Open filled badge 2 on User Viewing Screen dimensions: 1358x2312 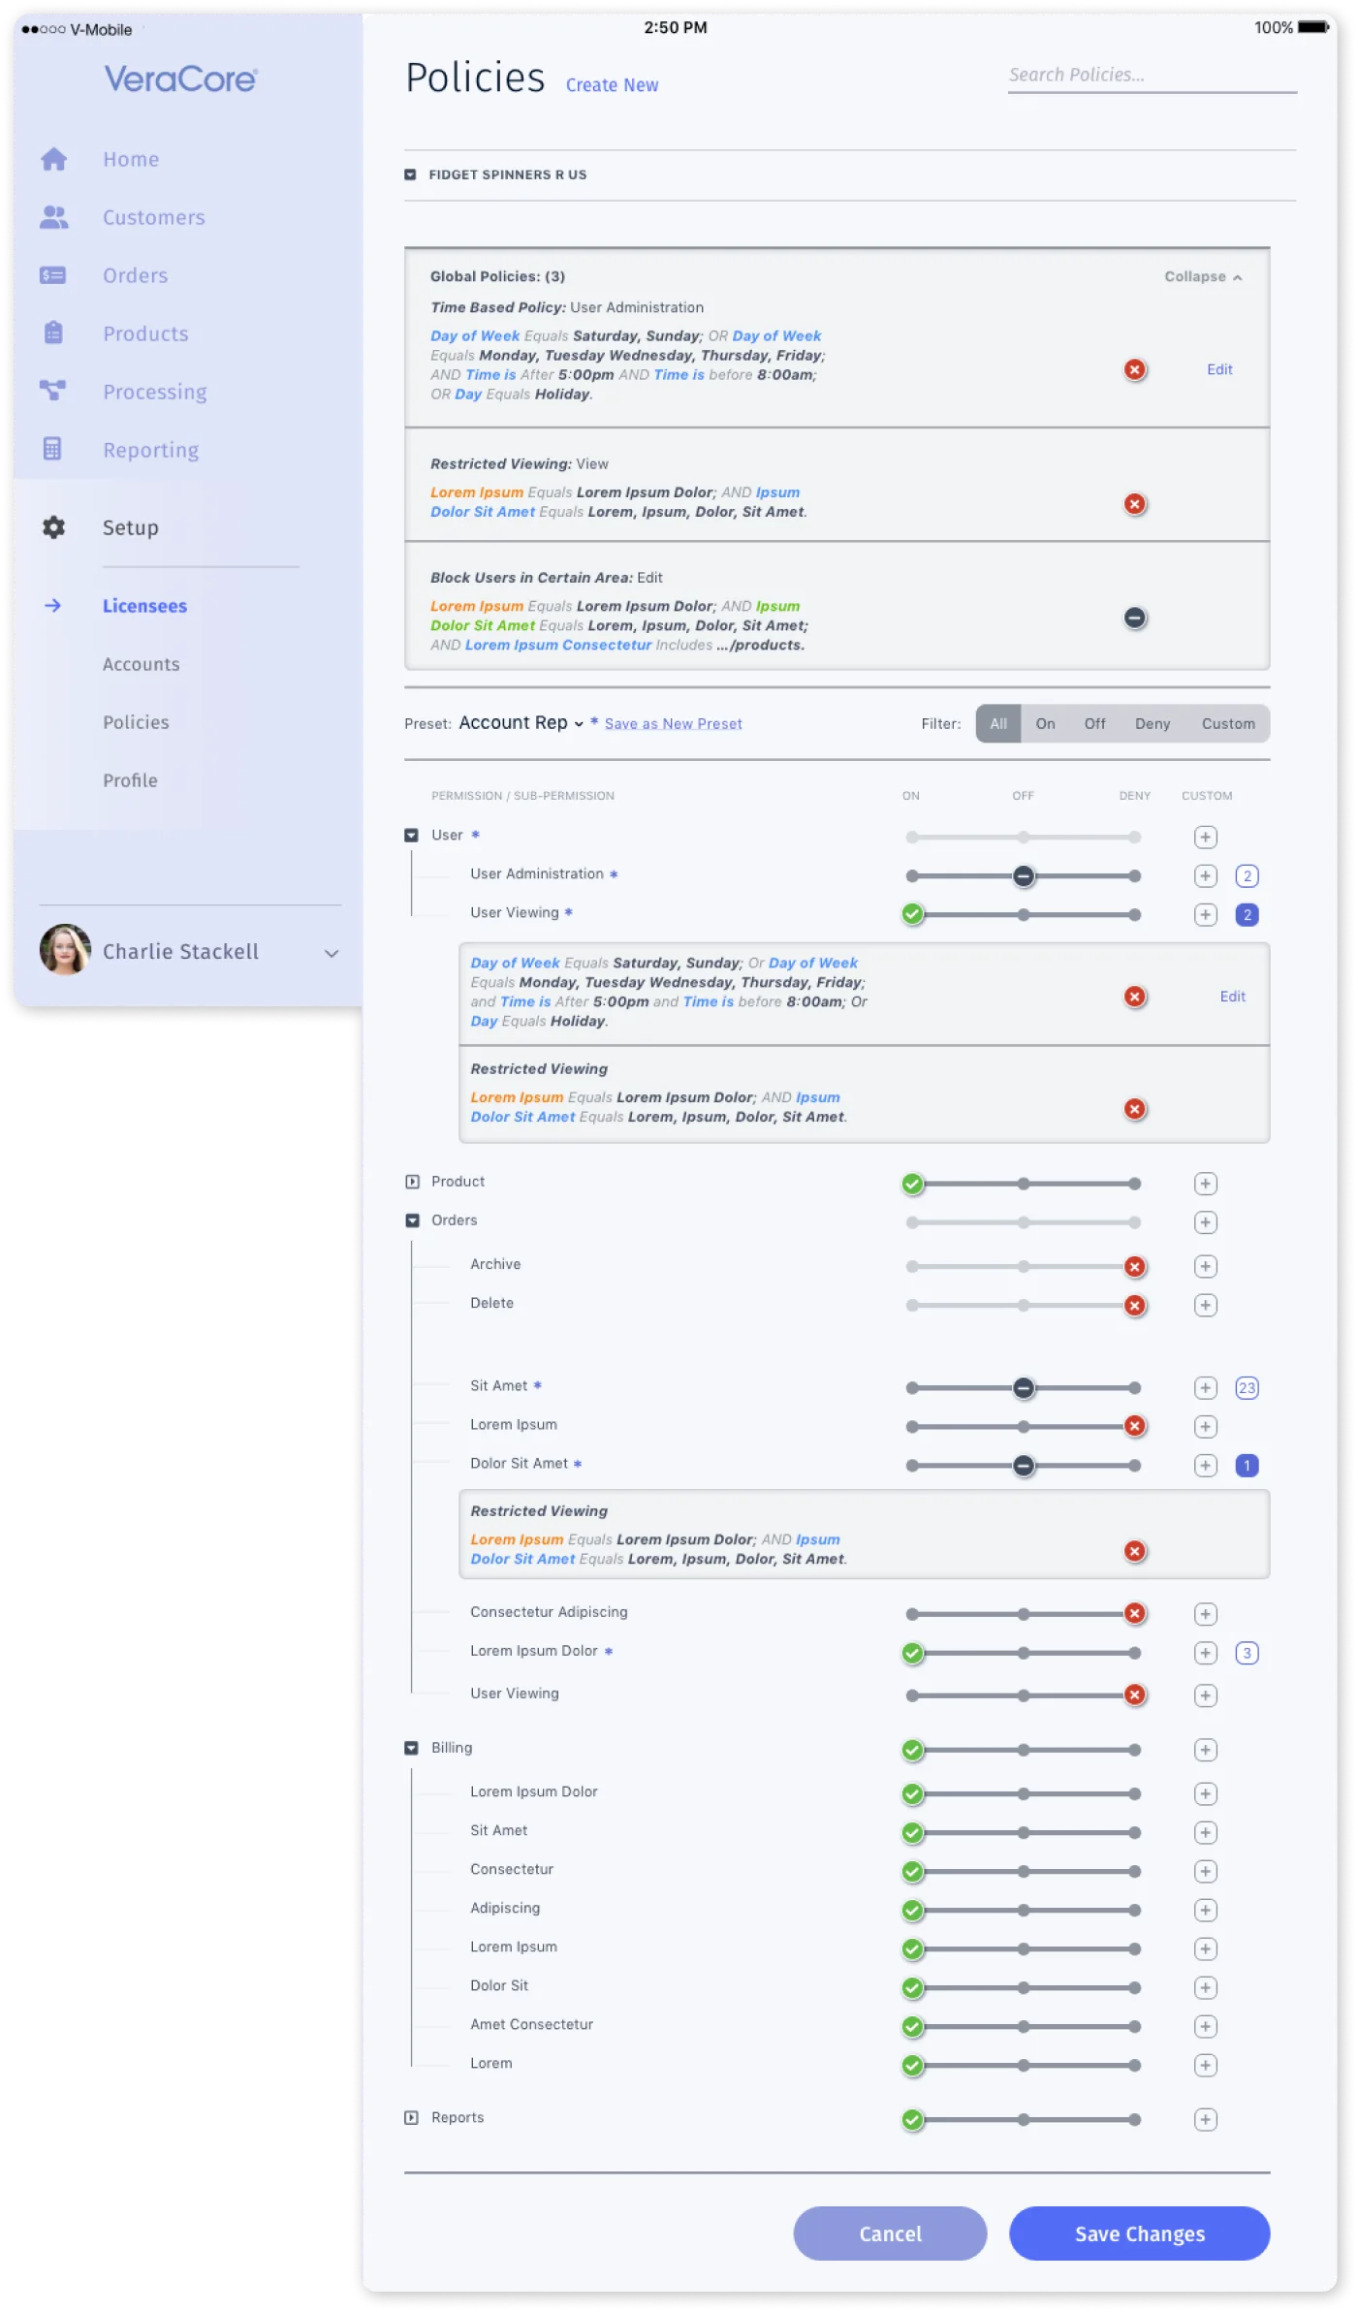pyautogui.click(x=1247, y=914)
